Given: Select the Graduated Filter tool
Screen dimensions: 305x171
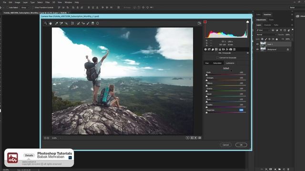Looking at the screenshot, I should pyautogui.click(x=93, y=23).
